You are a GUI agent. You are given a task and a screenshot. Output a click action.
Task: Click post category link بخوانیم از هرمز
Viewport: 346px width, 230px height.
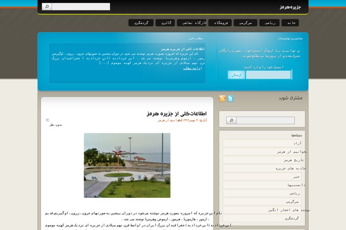pyautogui.click(x=170, y=120)
